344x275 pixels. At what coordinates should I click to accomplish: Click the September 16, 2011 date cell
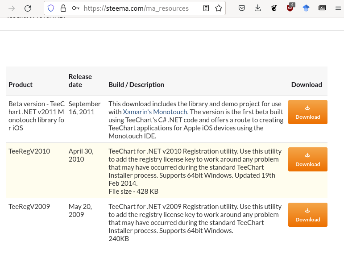[84, 108]
